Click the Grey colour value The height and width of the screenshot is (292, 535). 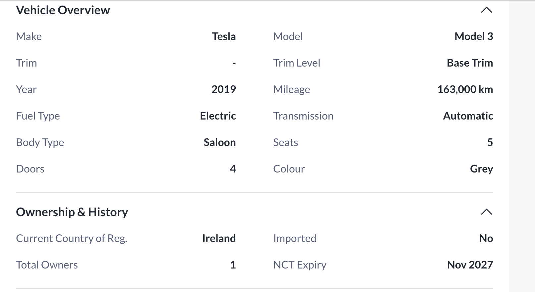pos(481,169)
